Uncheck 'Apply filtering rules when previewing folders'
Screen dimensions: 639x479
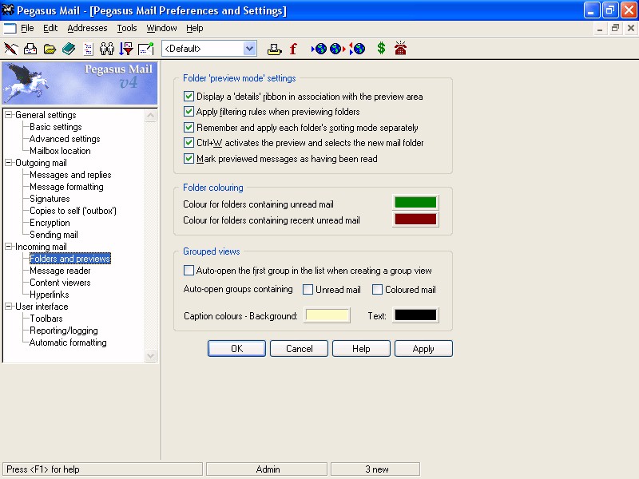click(189, 112)
